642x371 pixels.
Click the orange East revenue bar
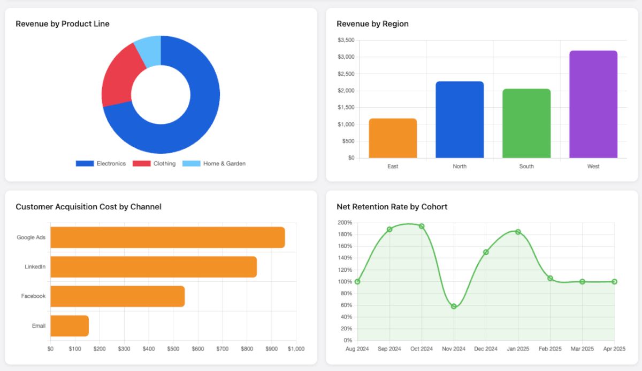point(393,138)
